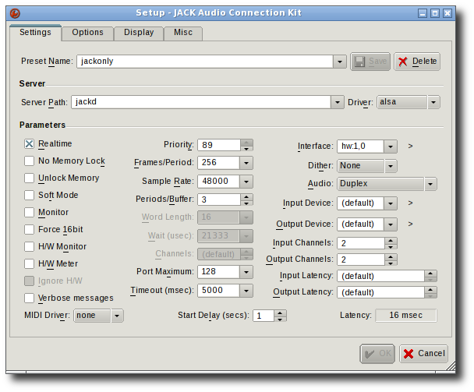Disable the Realtime checkbox
The width and height of the screenshot is (474, 392).
pyautogui.click(x=30, y=144)
